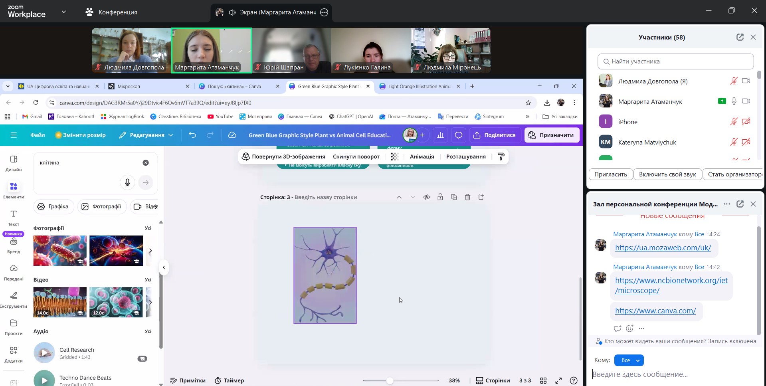Click the undo arrow in Canva toolbar
This screenshot has width=766, height=386.
point(192,135)
